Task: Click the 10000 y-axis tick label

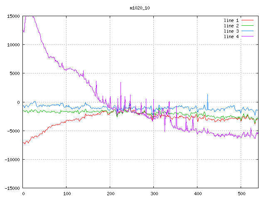Action: pyautogui.click(x=13, y=45)
